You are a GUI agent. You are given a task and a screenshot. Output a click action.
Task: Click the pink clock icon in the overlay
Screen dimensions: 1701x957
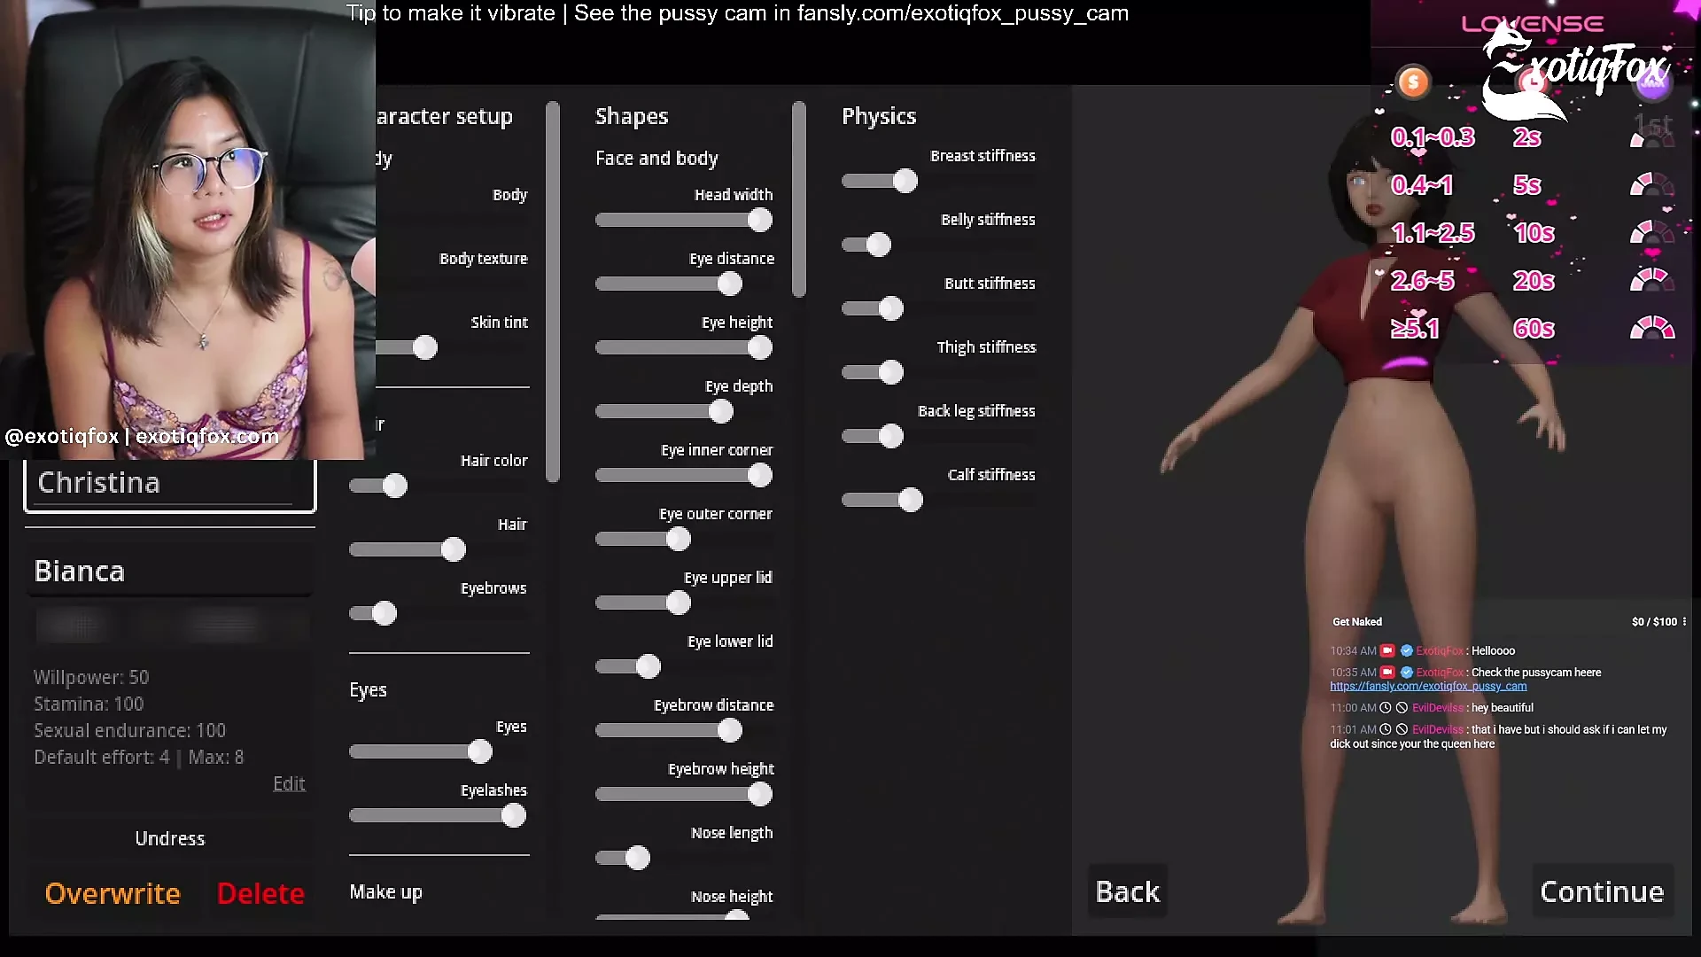[x=1532, y=82]
